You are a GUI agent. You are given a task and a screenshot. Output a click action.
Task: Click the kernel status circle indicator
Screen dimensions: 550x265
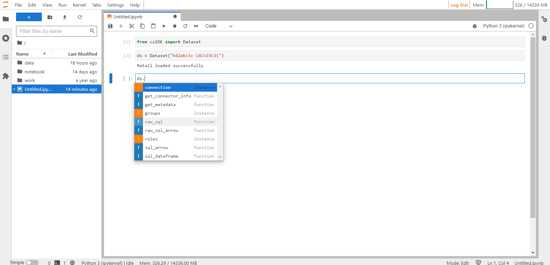531,26
